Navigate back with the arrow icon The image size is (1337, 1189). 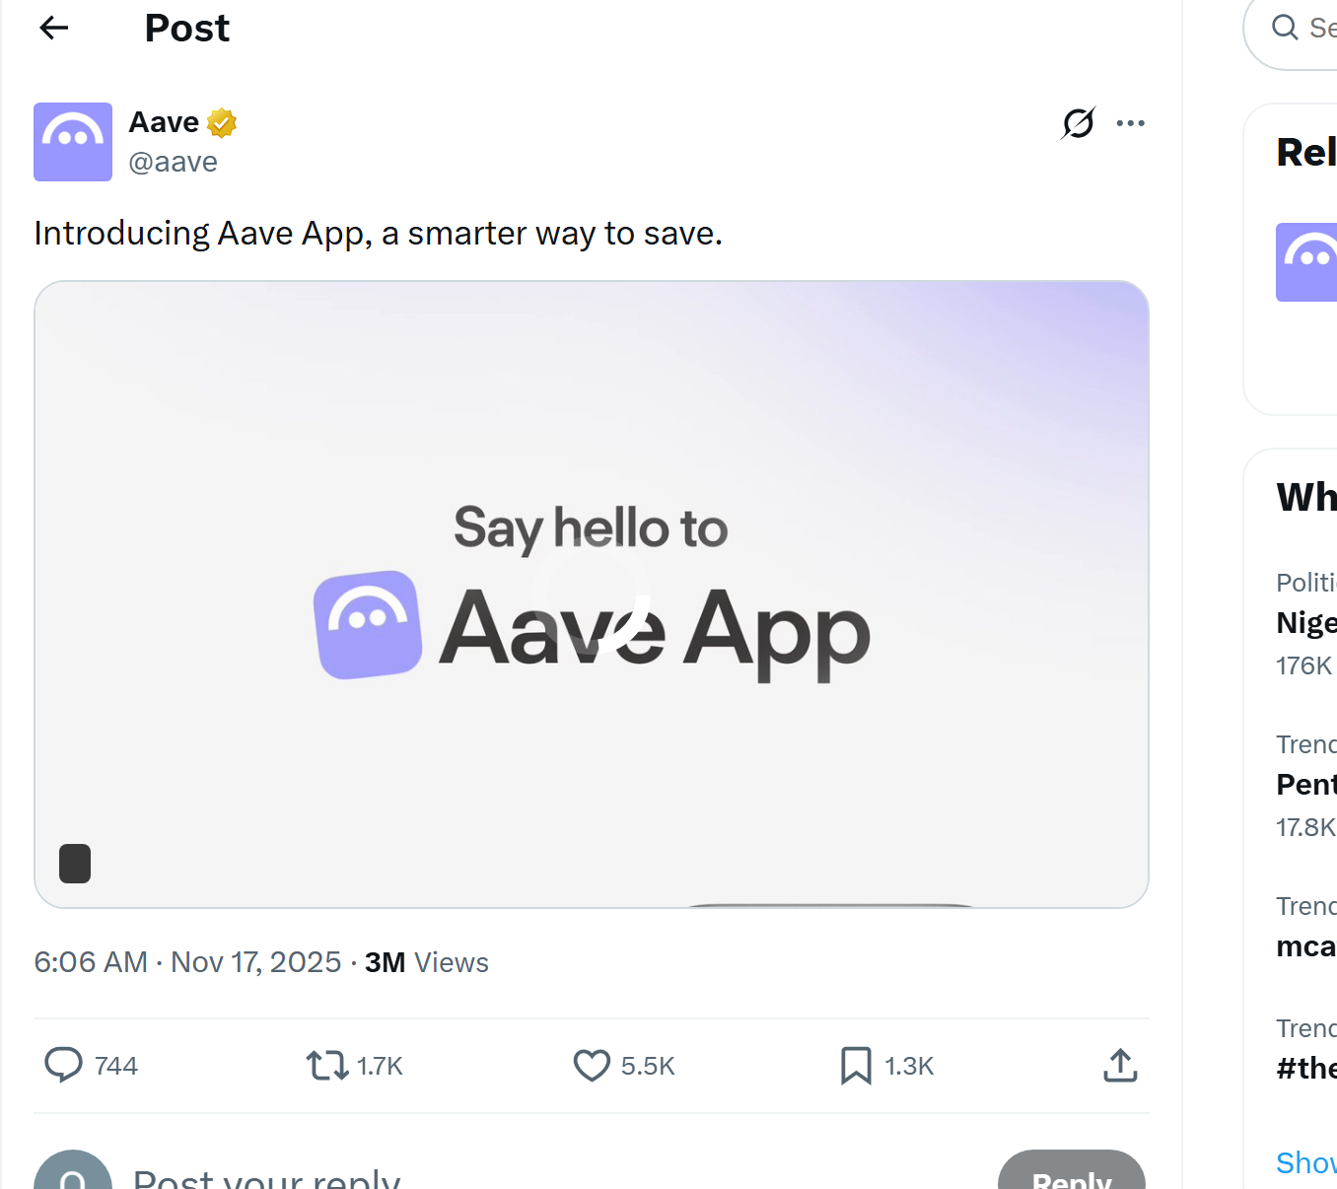tap(53, 28)
